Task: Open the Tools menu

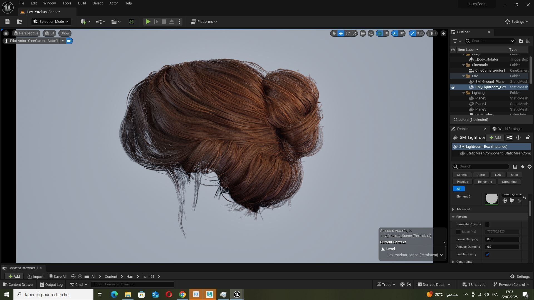Action: (67, 3)
